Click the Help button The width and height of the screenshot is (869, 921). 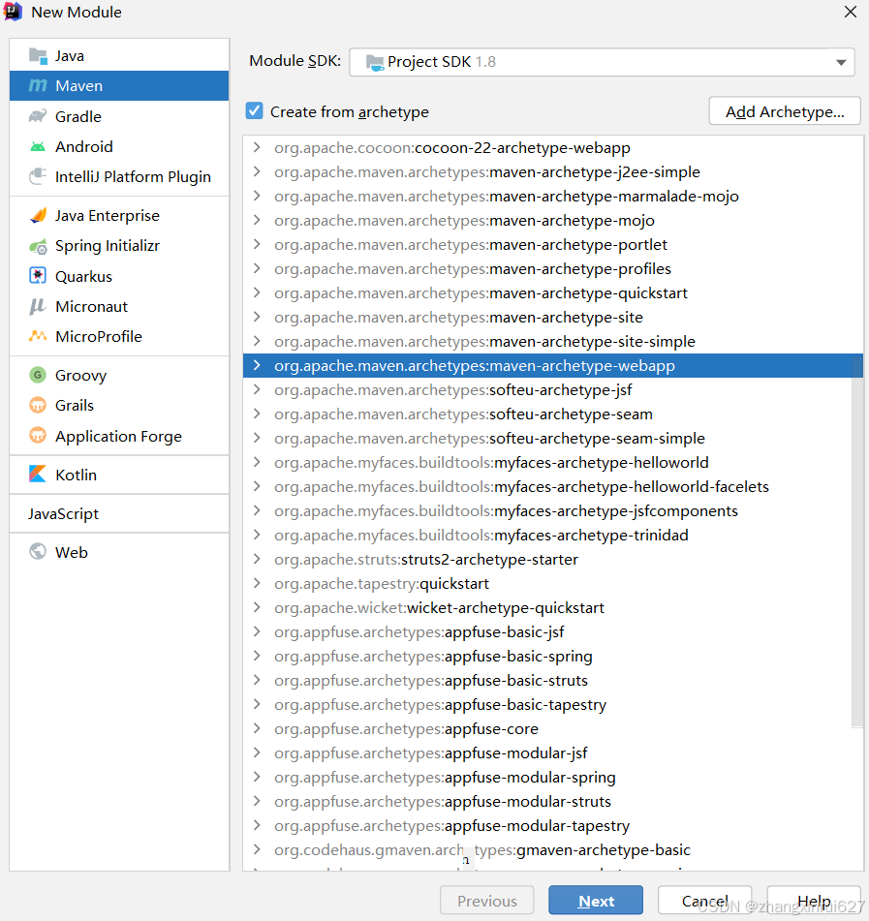coord(814,901)
